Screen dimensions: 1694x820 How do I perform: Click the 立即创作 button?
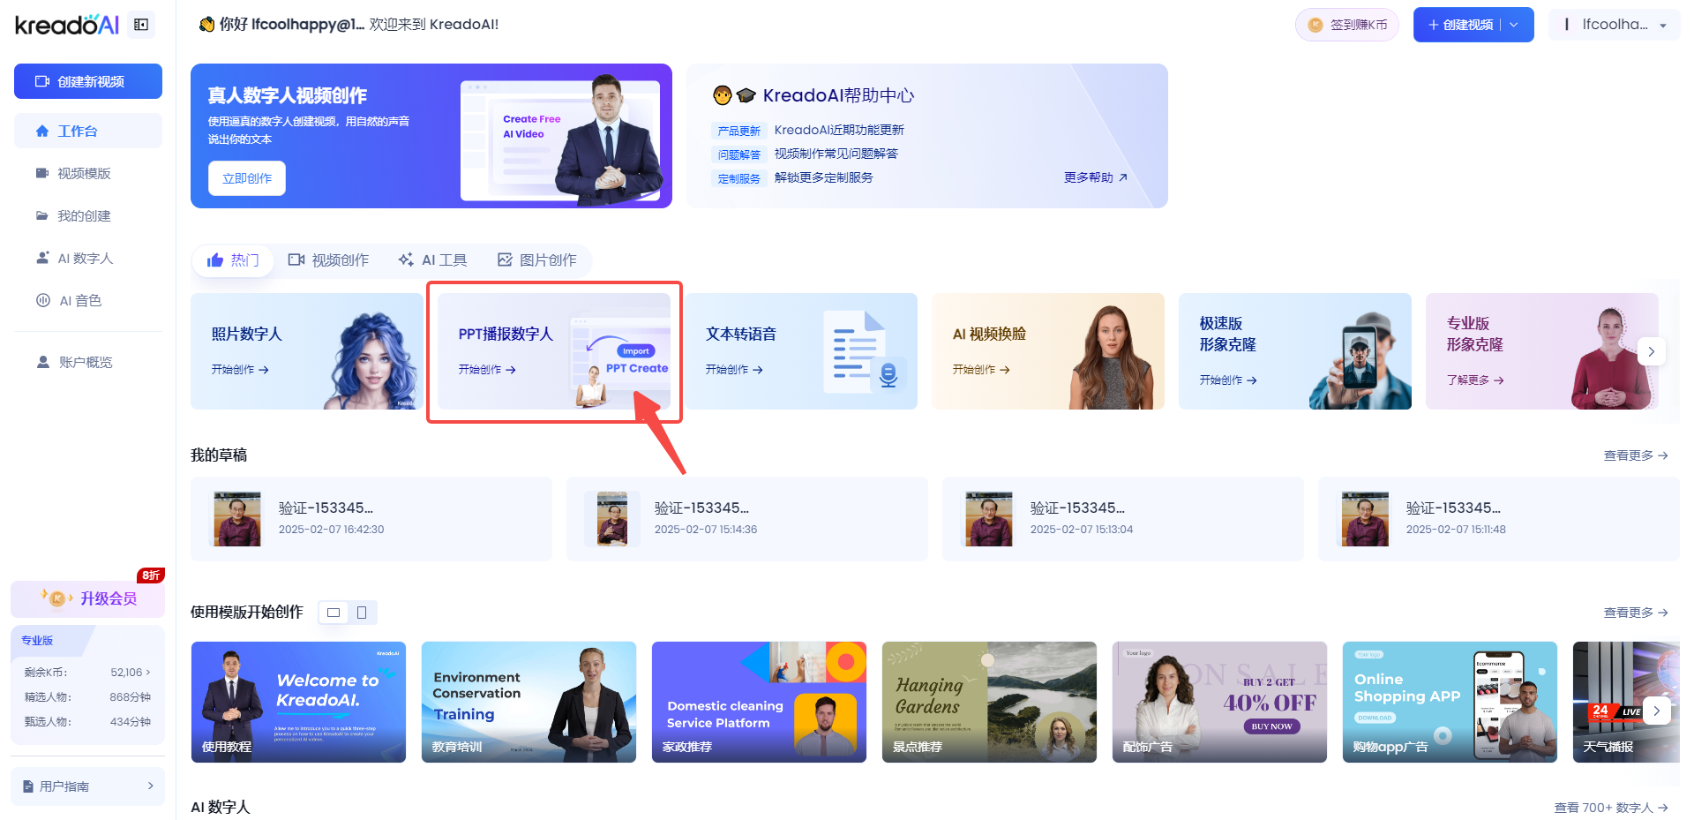tap(247, 178)
